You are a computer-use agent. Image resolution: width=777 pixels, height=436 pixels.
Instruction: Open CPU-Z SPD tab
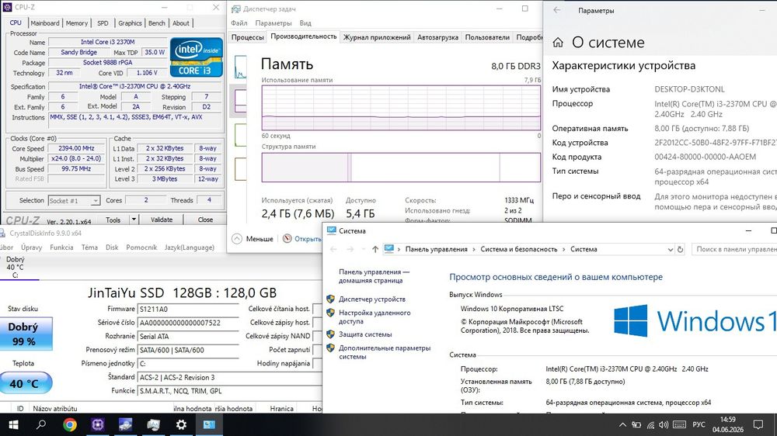[103, 22]
